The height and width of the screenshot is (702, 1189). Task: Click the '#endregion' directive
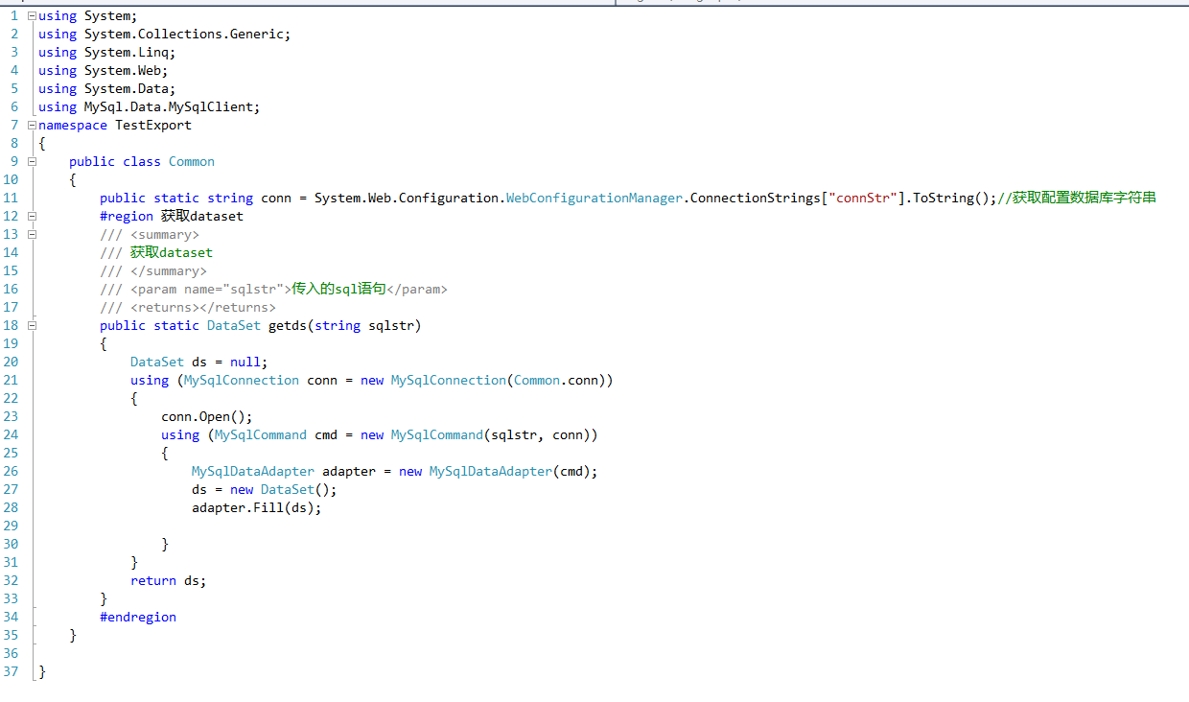(138, 617)
